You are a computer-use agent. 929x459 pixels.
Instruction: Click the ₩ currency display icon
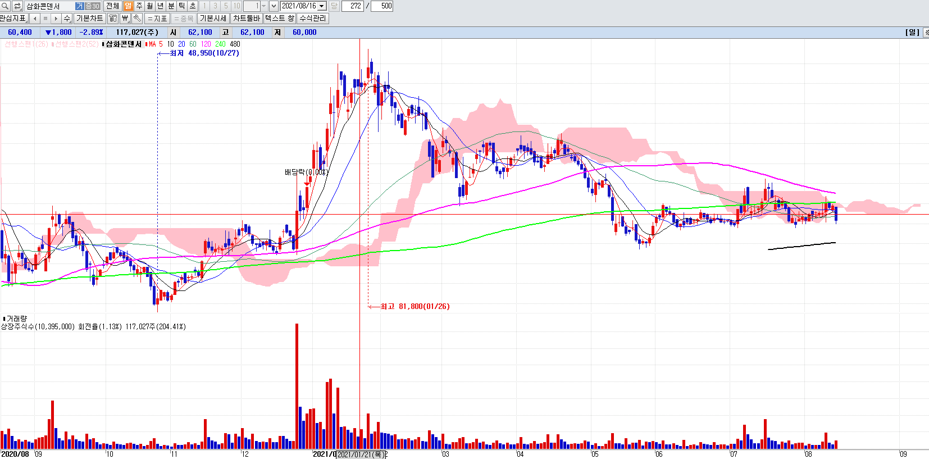point(125,19)
